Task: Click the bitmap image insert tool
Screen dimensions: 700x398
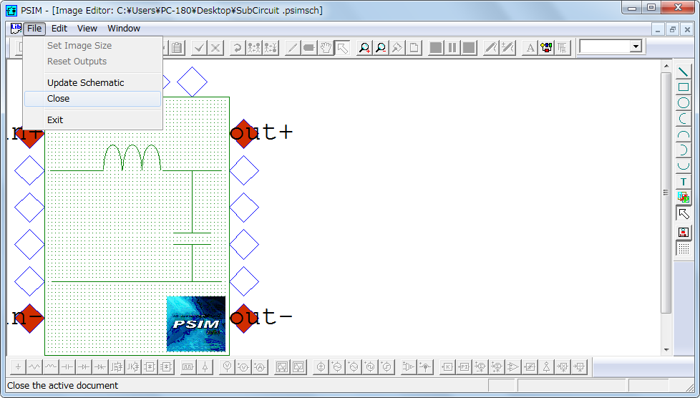Action: [x=683, y=197]
